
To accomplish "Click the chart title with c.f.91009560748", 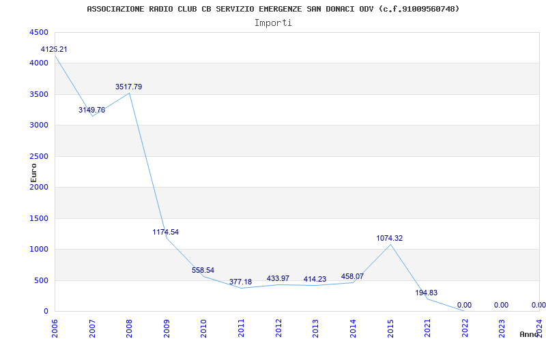I will (x=273, y=9).
